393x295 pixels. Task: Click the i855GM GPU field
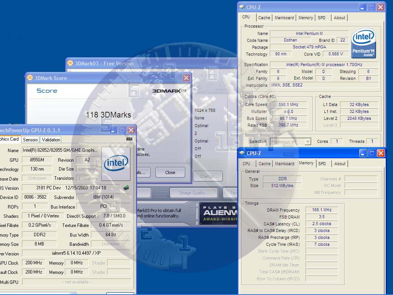click(x=37, y=160)
